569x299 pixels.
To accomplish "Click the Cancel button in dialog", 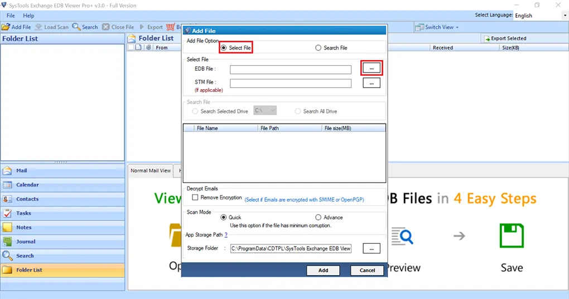I will (367, 271).
